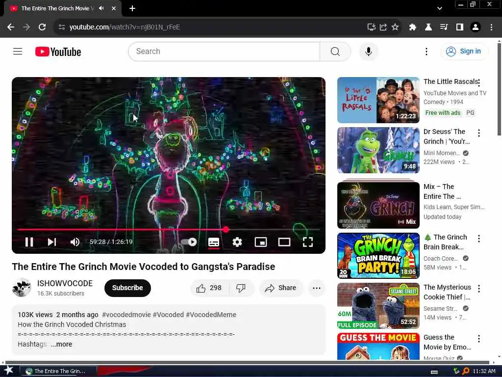The width and height of the screenshot is (502, 377).
Task: Open more actions menu beside Share
Action: [x=317, y=288]
